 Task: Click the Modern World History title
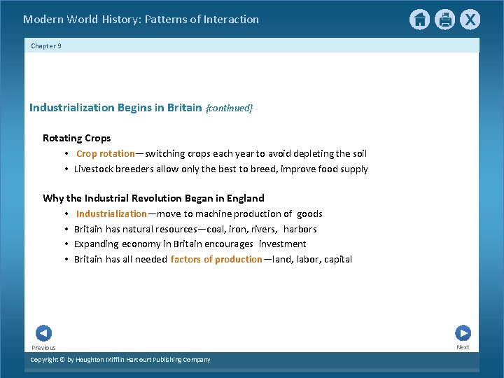[141, 20]
